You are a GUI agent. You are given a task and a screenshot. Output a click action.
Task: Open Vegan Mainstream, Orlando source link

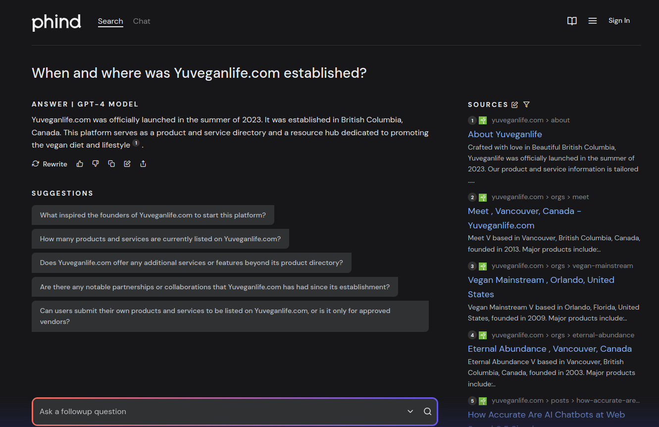tap(541, 287)
